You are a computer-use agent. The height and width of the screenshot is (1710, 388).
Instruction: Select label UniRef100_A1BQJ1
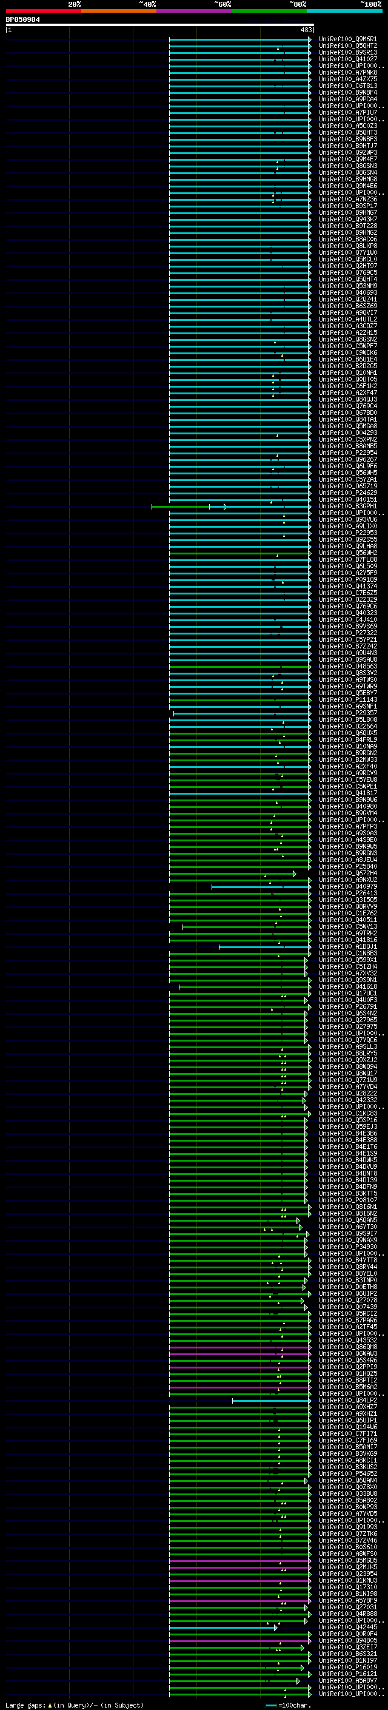[x=347, y=947]
